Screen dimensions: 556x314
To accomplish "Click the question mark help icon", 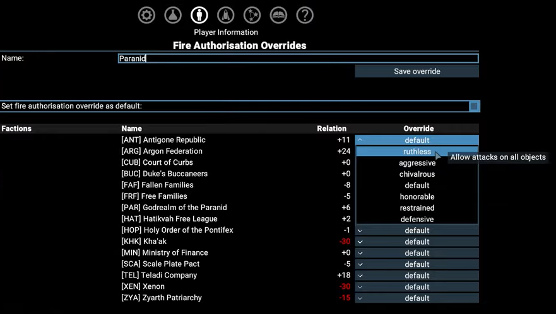I will [305, 15].
